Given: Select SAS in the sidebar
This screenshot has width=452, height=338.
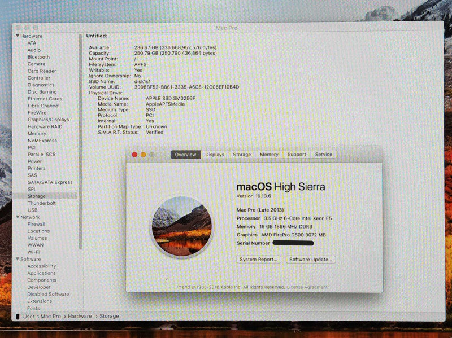Looking at the screenshot, I should click(x=32, y=175).
